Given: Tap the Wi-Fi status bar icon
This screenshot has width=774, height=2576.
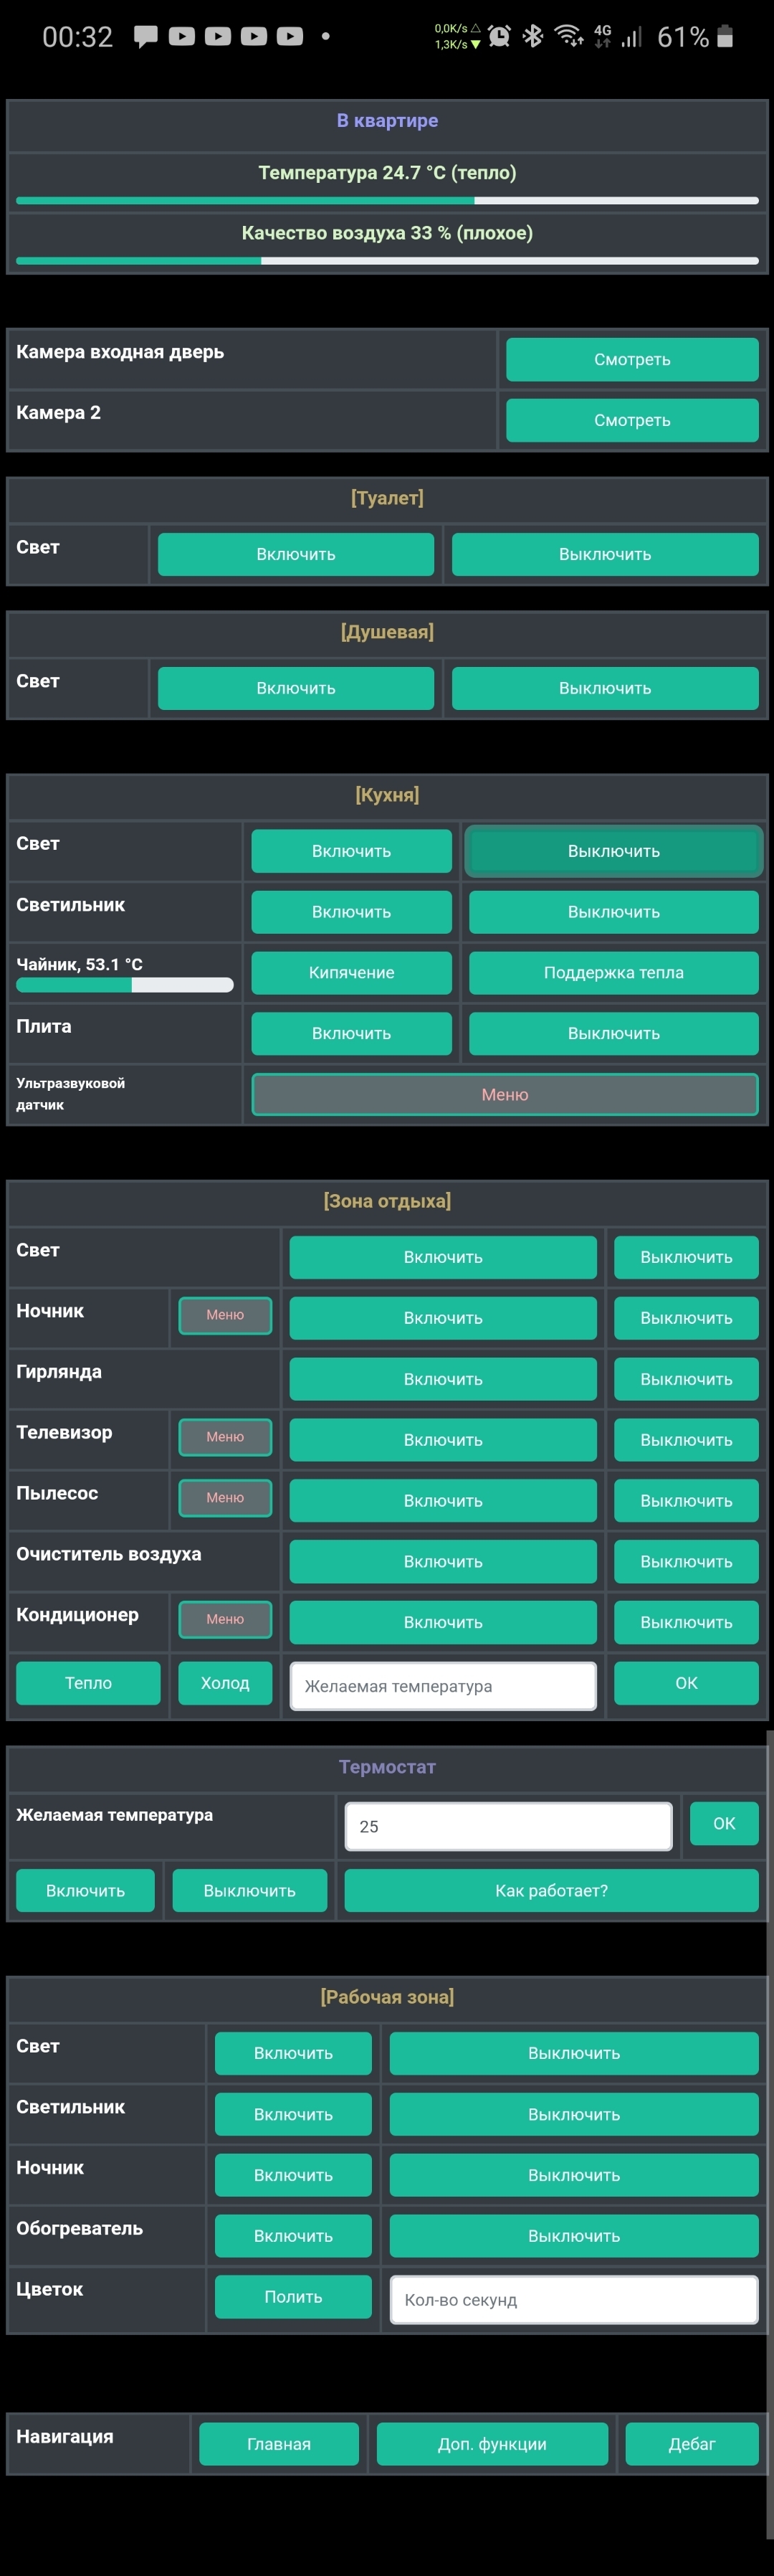Looking at the screenshot, I should click(x=569, y=36).
